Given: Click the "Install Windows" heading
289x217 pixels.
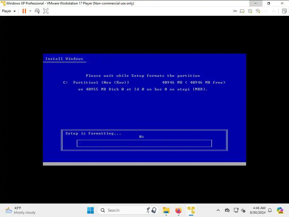Looking at the screenshot, I should tap(64, 59).
